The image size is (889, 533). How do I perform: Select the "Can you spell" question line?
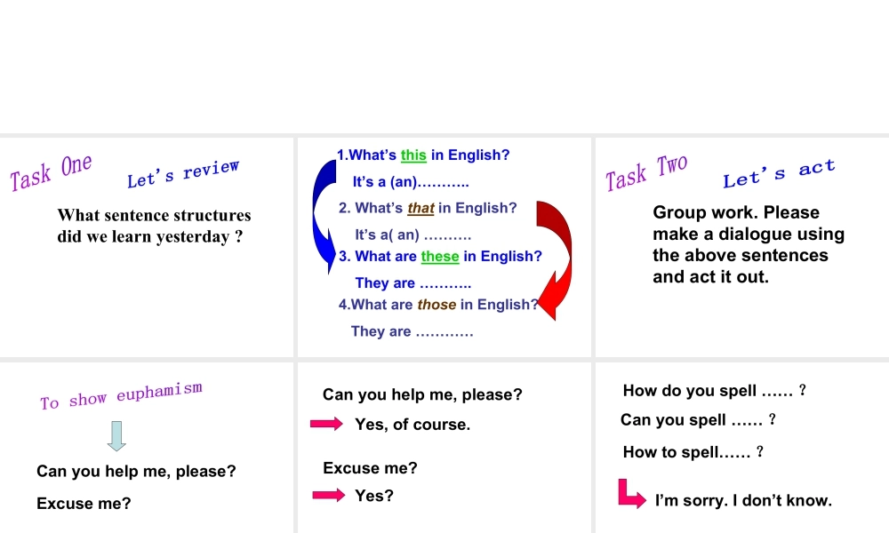tap(699, 420)
